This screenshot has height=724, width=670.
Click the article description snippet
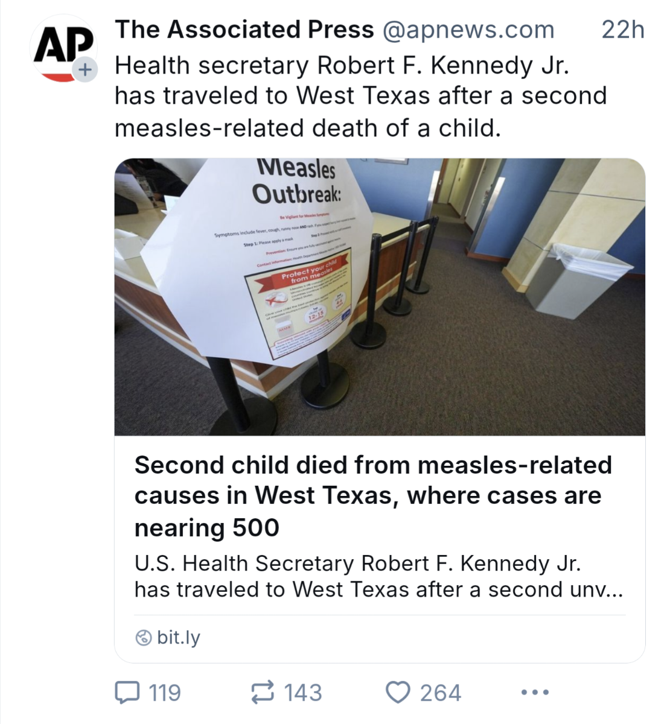(378, 576)
